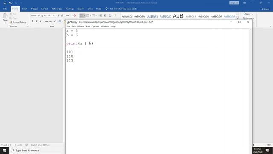Toggle Underline formatting in Word

[x=41, y=21]
